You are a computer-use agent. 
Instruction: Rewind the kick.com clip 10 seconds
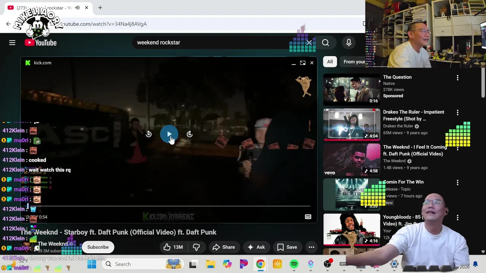[x=148, y=134]
